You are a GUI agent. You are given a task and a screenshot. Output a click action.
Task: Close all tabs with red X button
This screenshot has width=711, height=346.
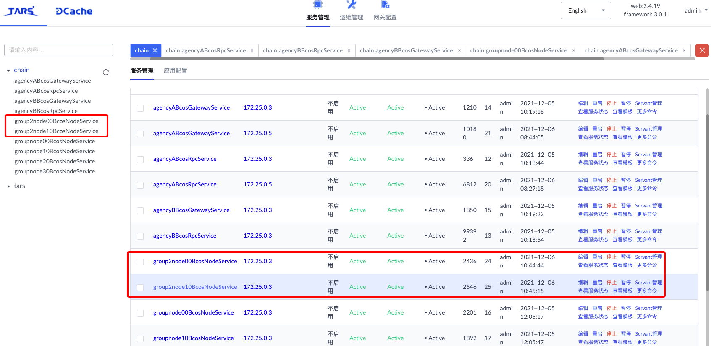(702, 50)
